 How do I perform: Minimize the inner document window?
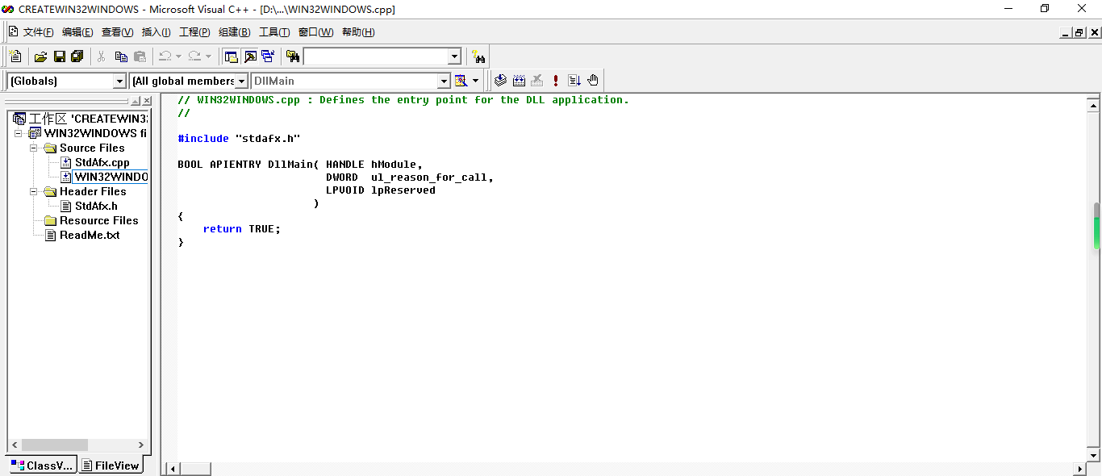coord(1066,33)
